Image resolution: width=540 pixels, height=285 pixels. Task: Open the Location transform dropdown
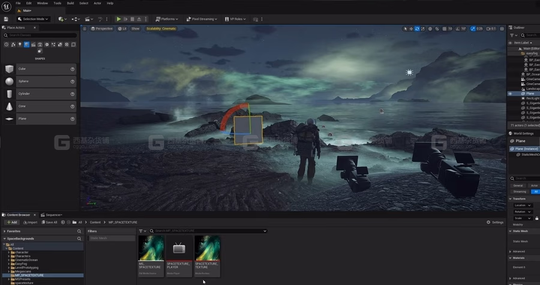click(x=523, y=205)
